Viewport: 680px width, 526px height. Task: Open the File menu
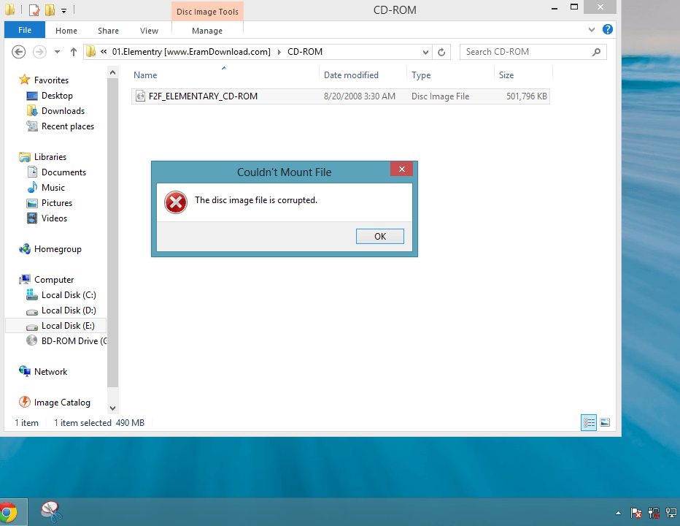24,30
